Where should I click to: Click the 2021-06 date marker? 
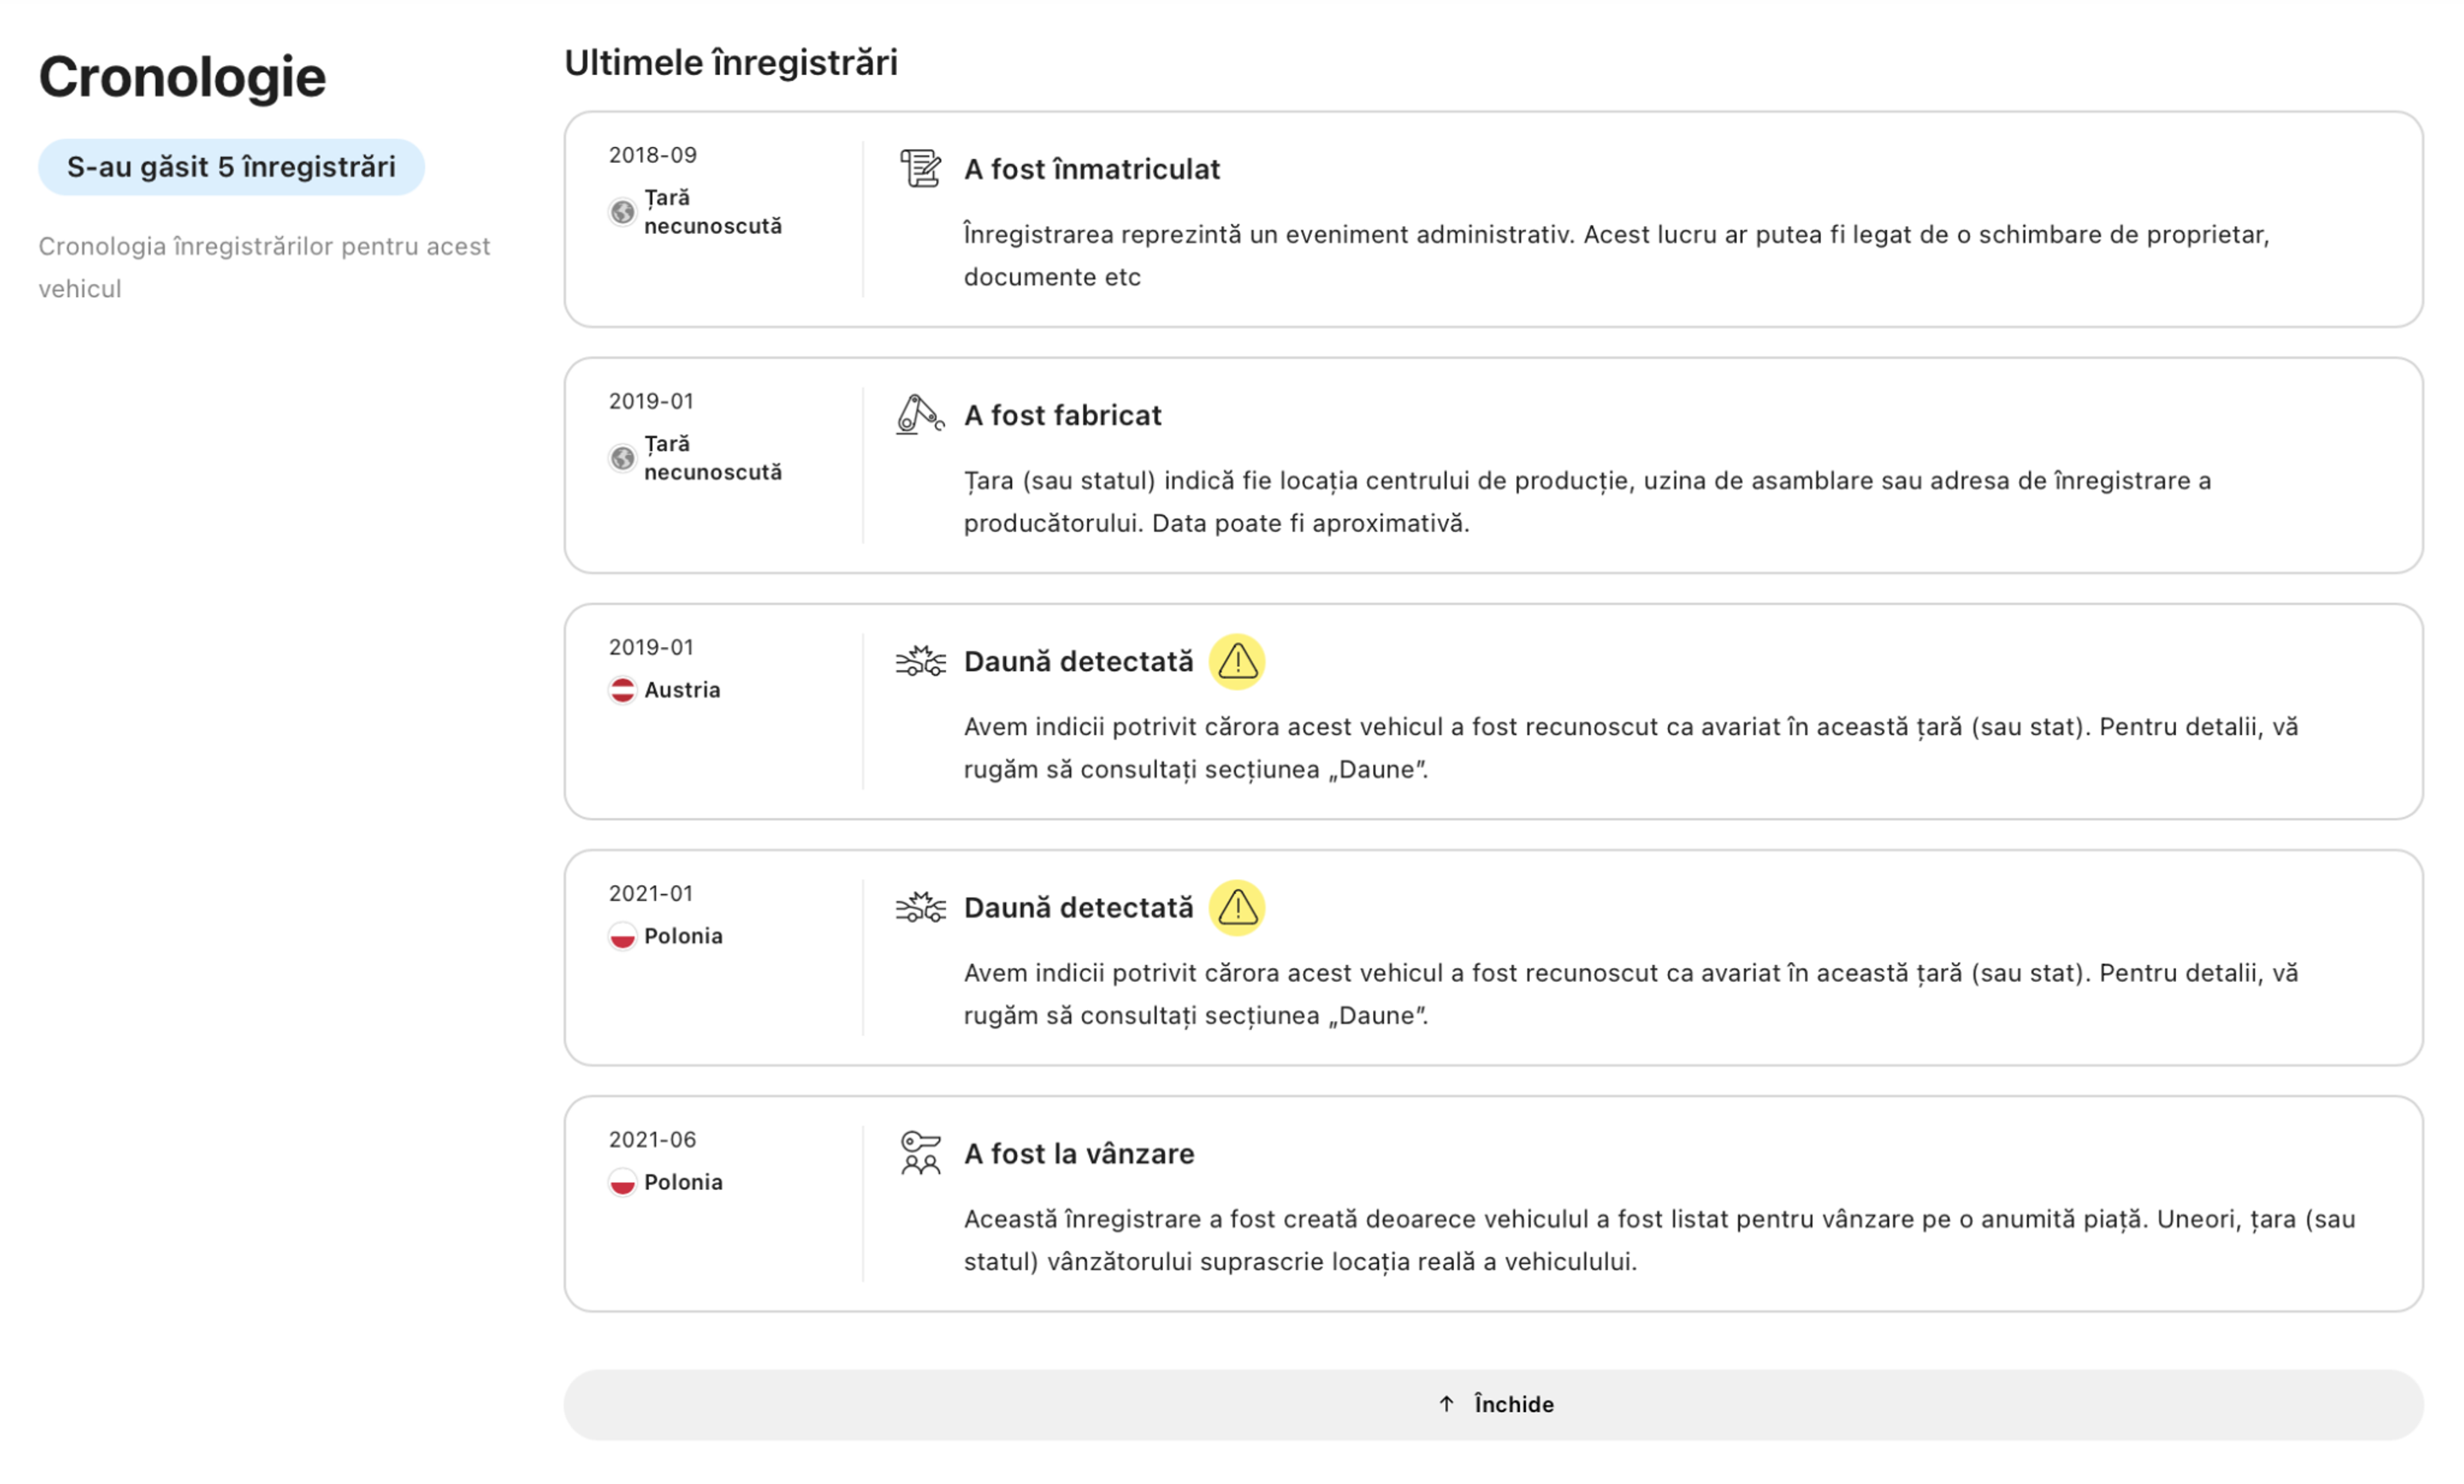tap(652, 1139)
